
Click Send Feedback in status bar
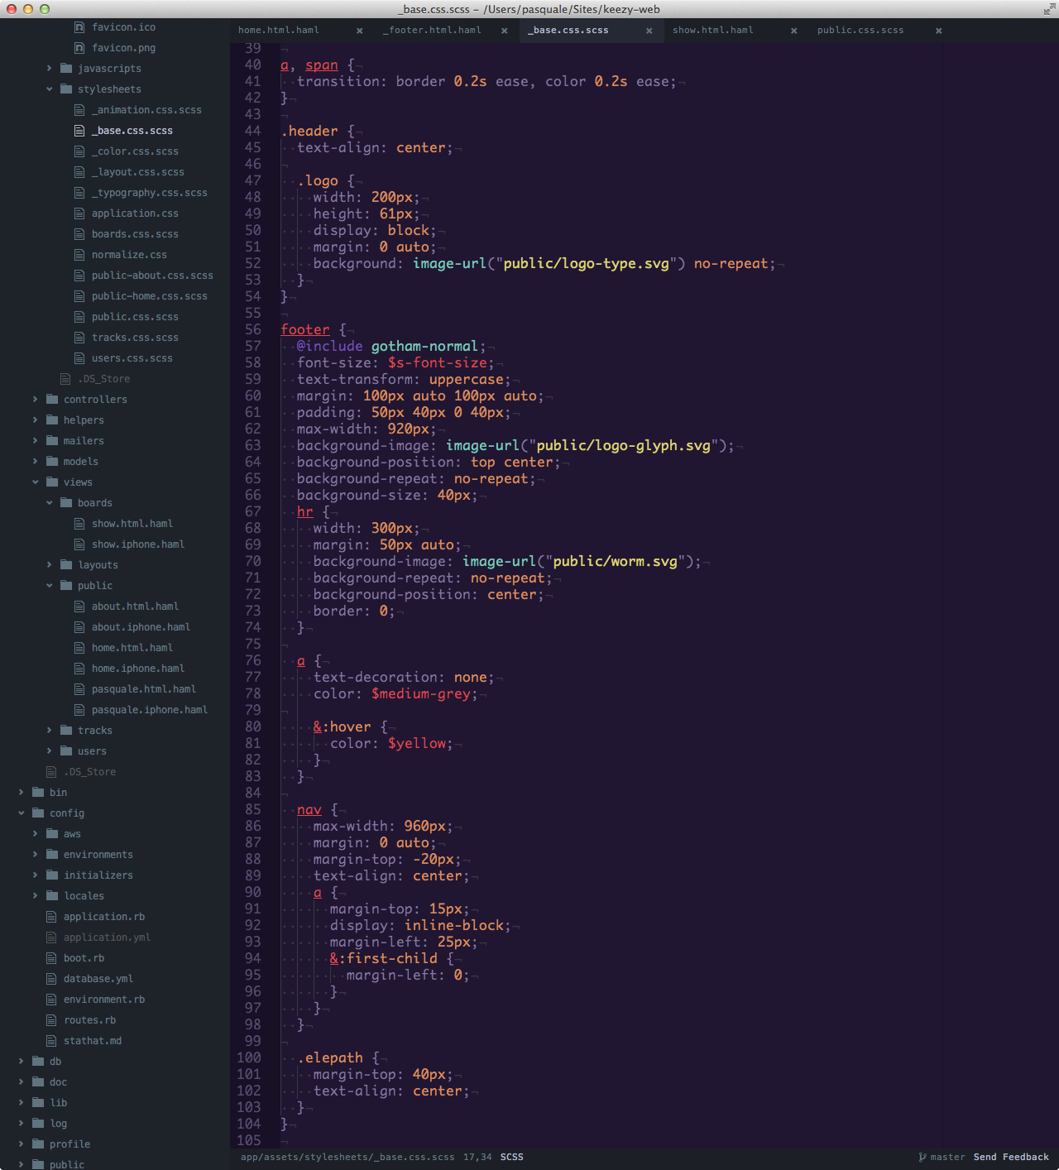click(1011, 1158)
